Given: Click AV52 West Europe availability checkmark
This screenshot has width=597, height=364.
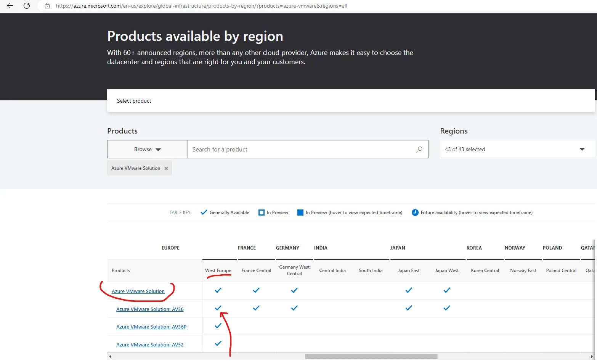Looking at the screenshot, I should (x=218, y=343).
